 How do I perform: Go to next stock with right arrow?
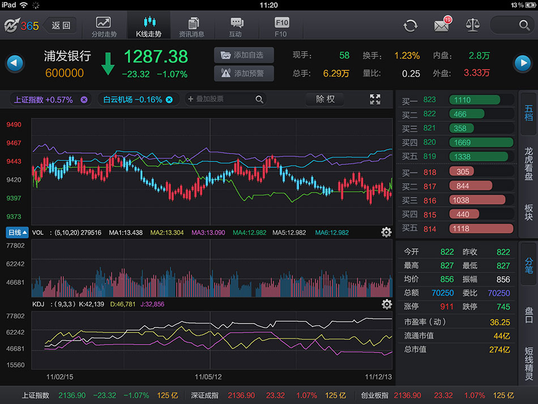coord(523,63)
